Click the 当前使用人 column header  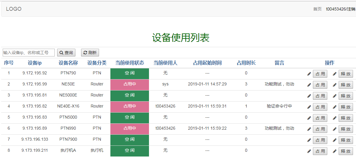(165, 63)
